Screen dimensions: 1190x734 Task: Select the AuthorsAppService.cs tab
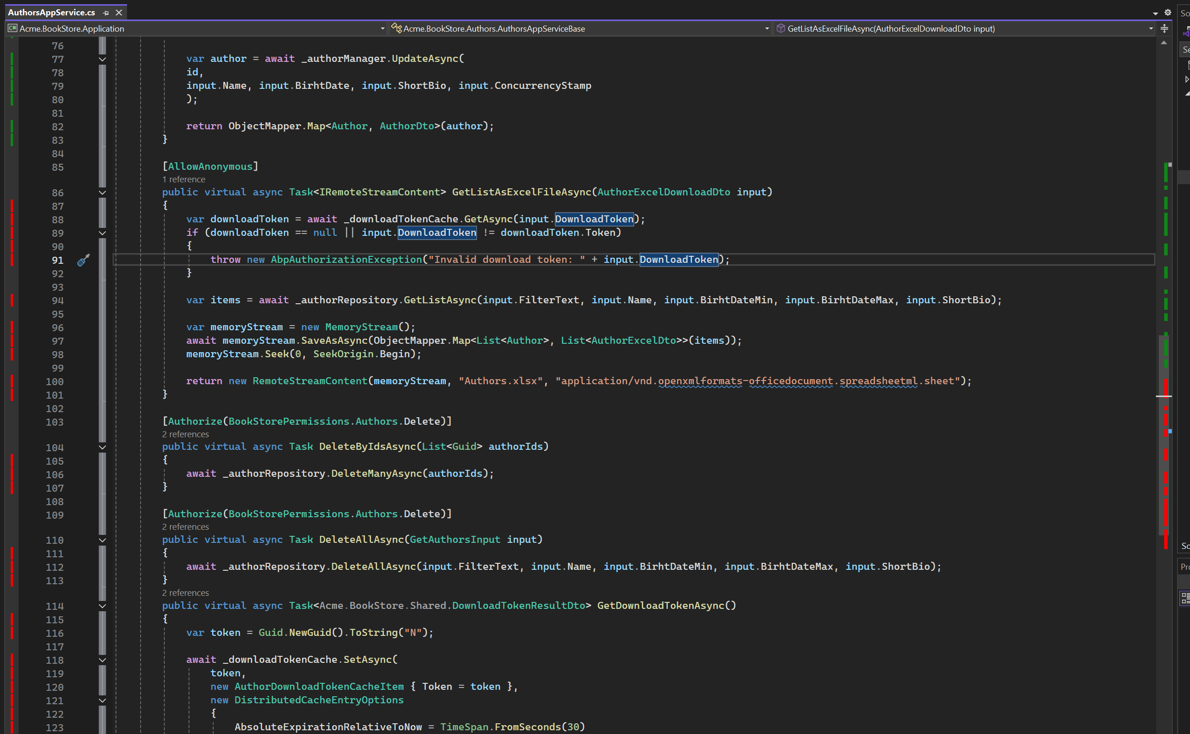(x=52, y=13)
